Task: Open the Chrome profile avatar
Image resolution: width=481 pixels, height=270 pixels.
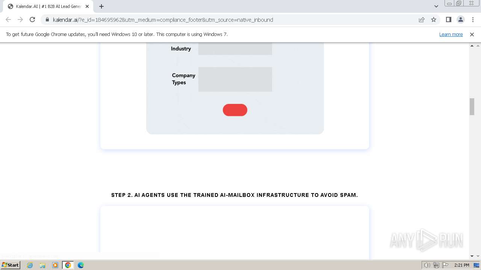Action: pos(460,19)
